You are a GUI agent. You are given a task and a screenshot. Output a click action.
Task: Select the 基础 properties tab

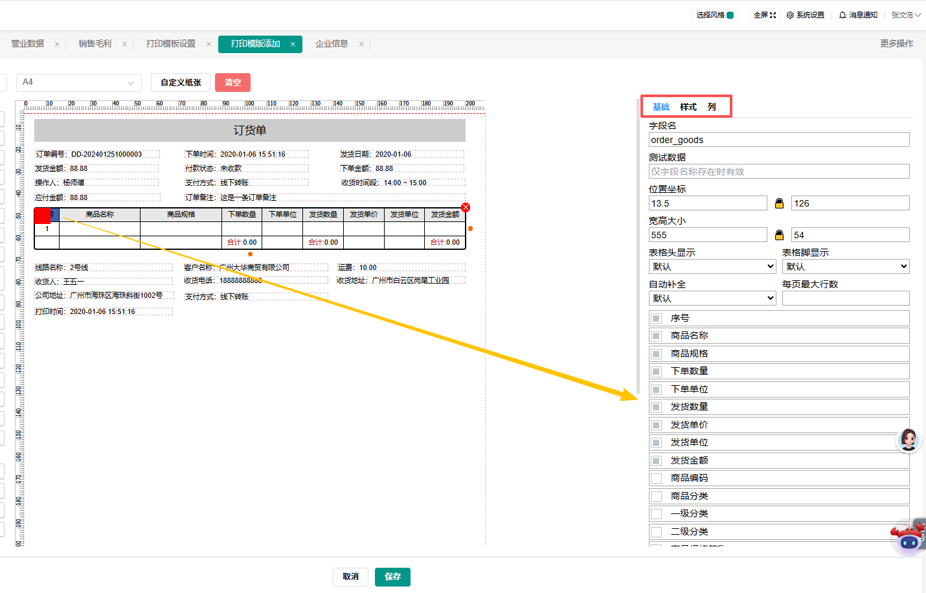point(661,107)
